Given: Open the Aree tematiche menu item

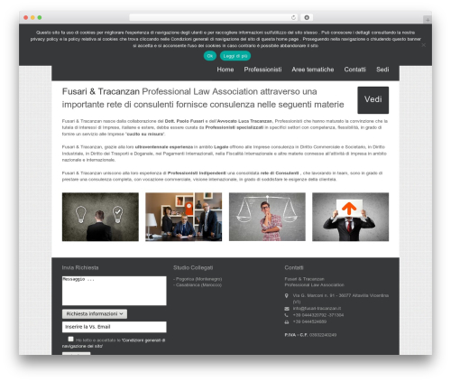Looking at the screenshot, I should coord(313,70).
